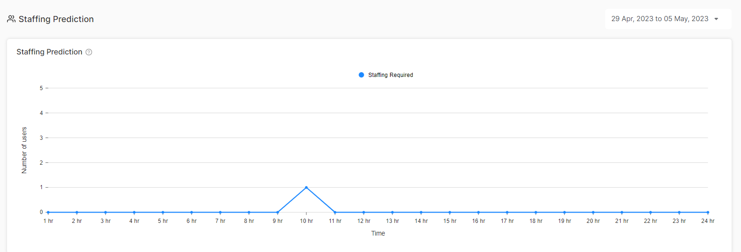Click the "14 hr" axis label
The width and height of the screenshot is (741, 252).
[x=421, y=221]
